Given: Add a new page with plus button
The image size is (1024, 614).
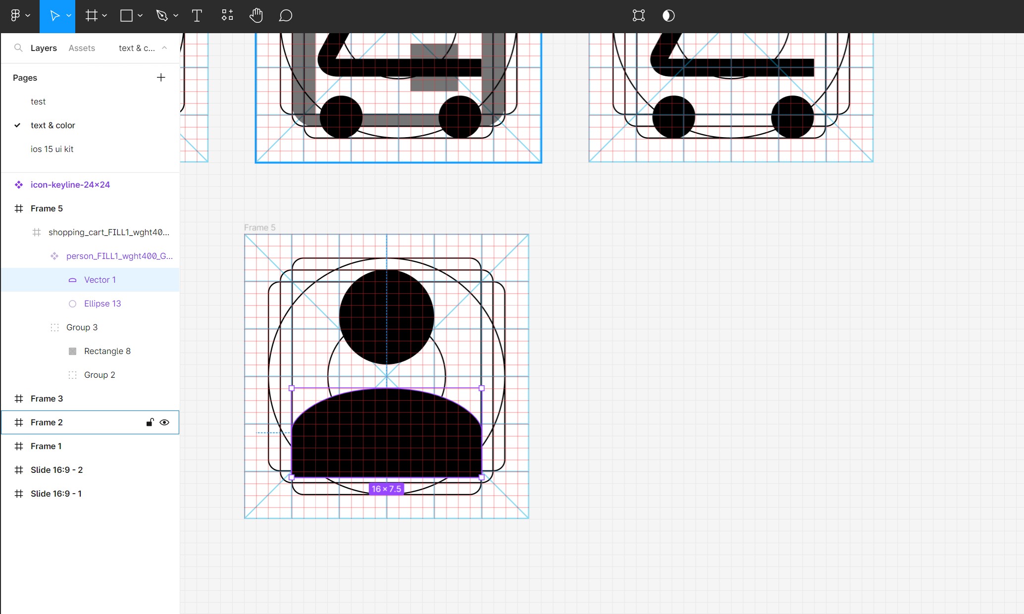Looking at the screenshot, I should point(161,77).
